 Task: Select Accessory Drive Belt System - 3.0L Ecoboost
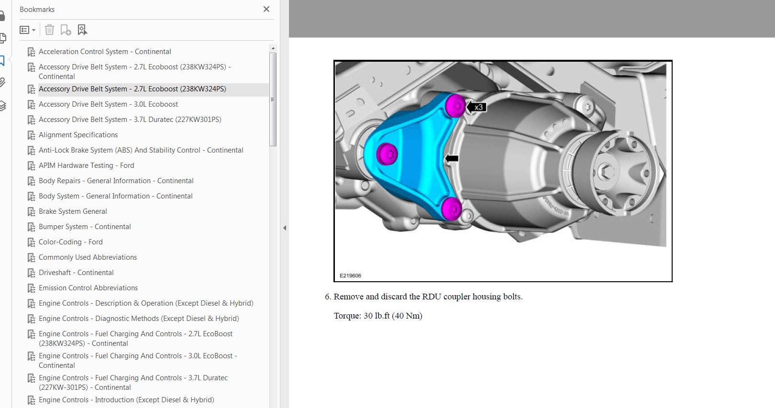[x=108, y=104]
